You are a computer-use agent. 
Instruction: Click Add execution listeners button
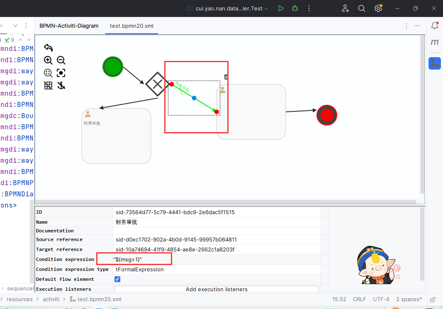217,289
